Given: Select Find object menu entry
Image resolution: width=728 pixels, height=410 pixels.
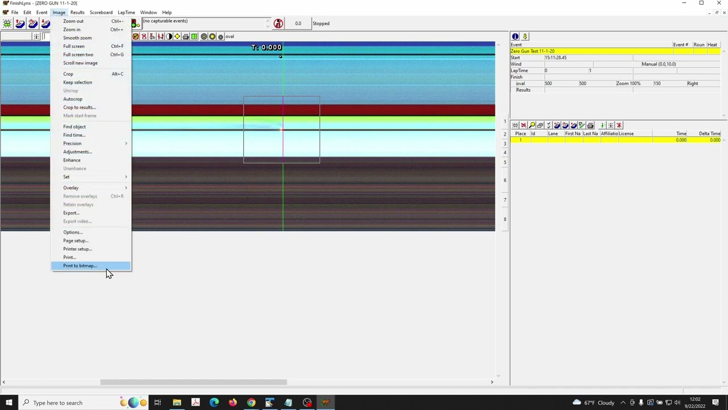Looking at the screenshot, I should pyautogui.click(x=91, y=126).
